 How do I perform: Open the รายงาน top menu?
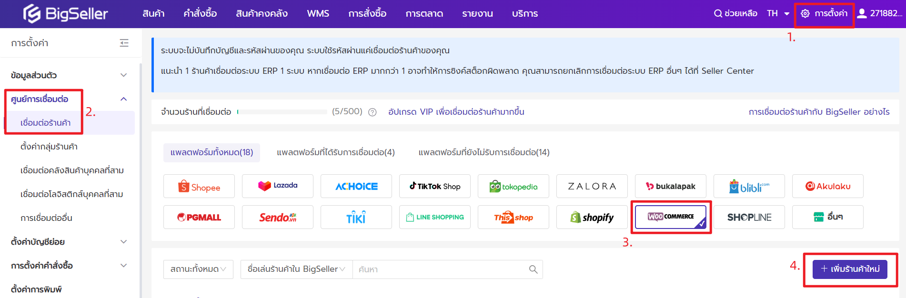click(x=477, y=14)
